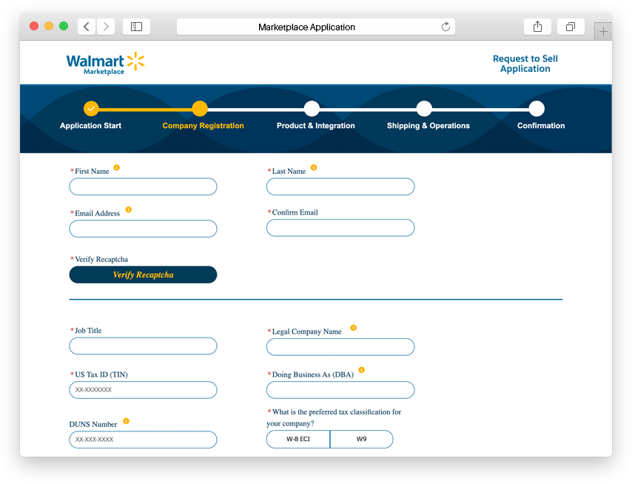
Task: Click the Verify Recaptcha field label
Action: (x=101, y=259)
